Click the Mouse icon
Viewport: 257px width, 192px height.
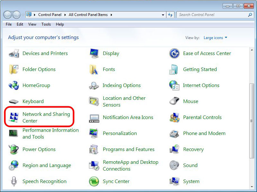[174, 101]
